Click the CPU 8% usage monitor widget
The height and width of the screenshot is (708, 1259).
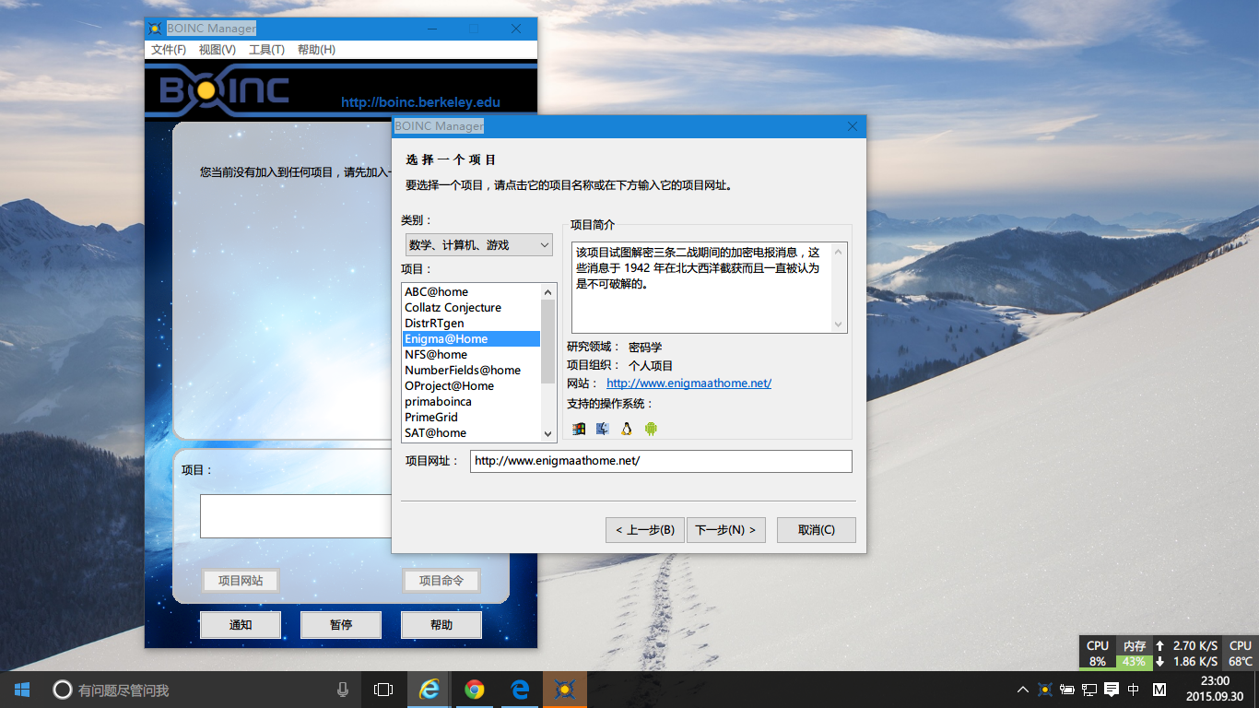click(1098, 654)
